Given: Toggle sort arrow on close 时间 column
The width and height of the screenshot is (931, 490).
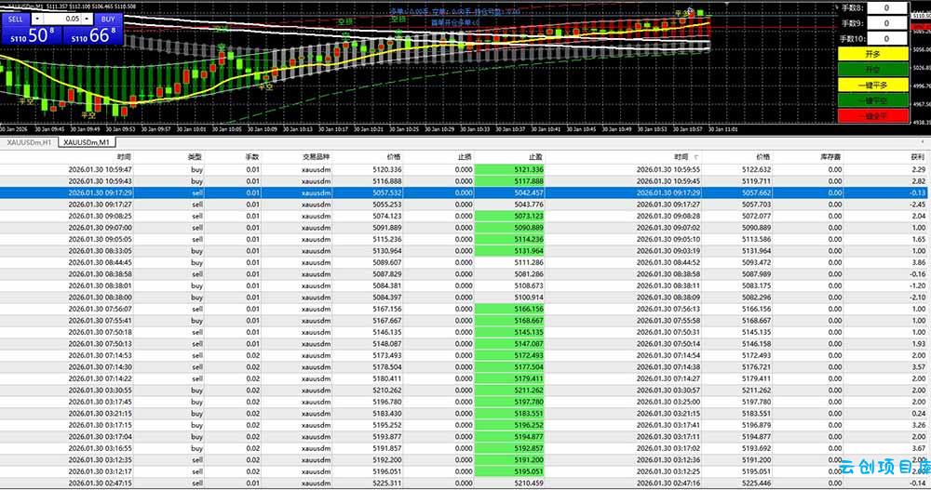Looking at the screenshot, I should click(695, 157).
